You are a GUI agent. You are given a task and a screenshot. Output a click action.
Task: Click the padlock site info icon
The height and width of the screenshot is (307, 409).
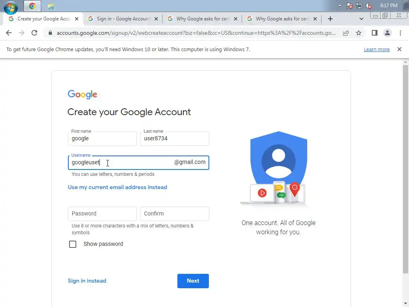(50, 33)
